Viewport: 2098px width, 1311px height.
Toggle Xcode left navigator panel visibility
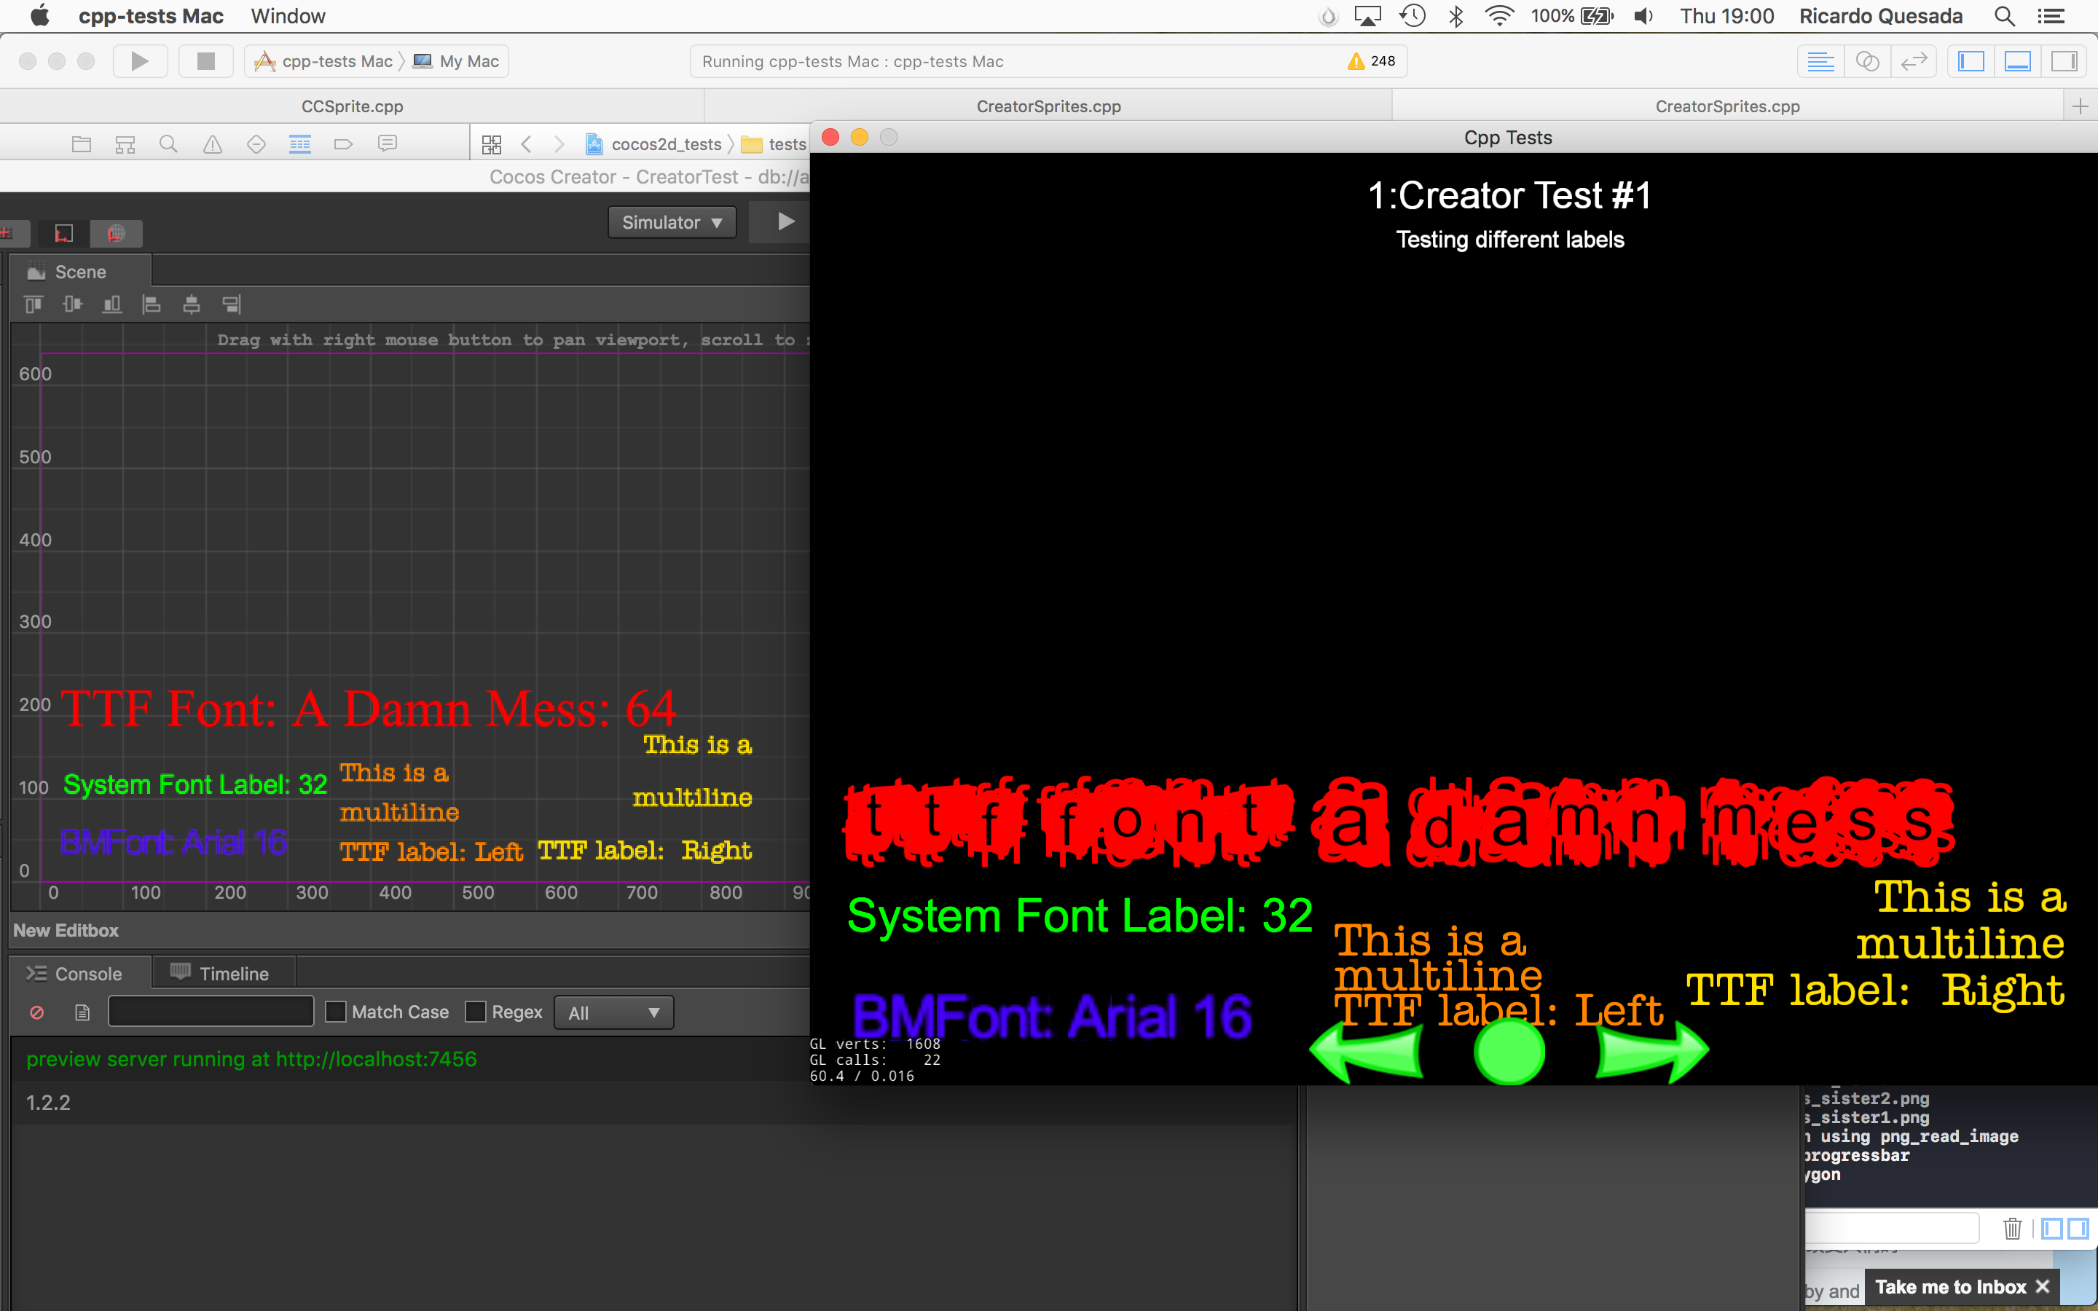1971,60
